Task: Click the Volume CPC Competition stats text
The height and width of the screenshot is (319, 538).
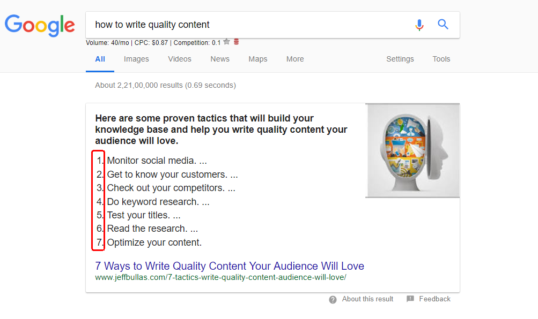Action: coord(153,43)
